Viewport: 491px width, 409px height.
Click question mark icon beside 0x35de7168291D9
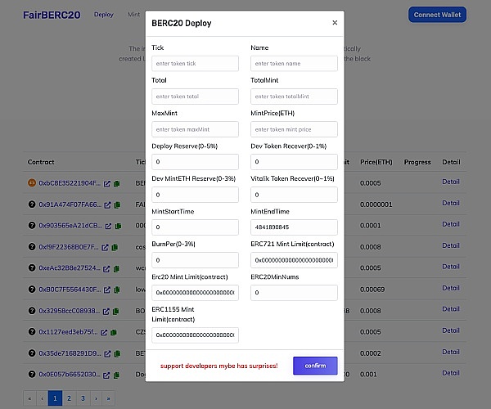coord(32,354)
